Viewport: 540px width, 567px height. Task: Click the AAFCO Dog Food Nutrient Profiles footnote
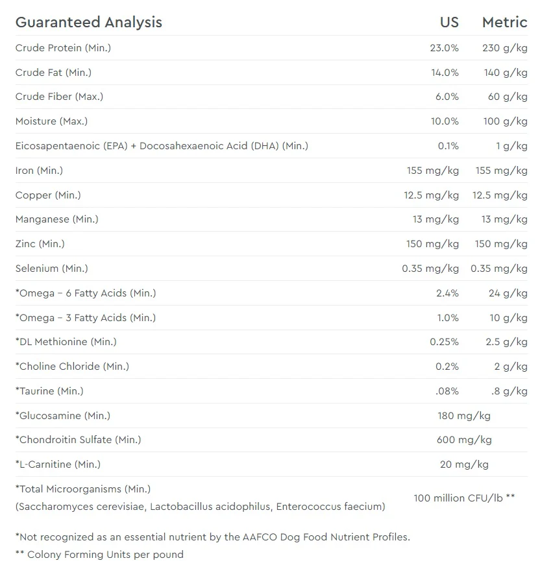213,537
